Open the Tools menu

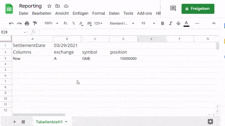[x=128, y=13]
